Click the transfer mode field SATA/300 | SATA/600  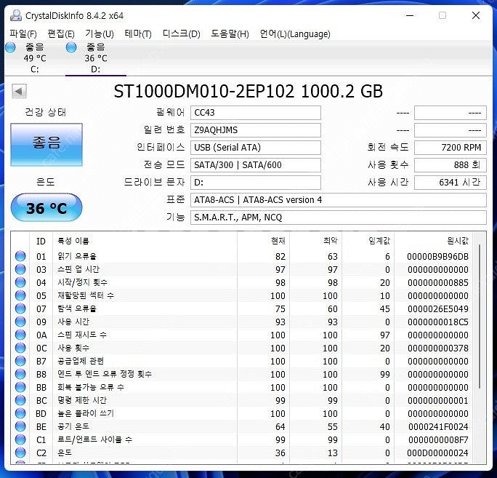click(256, 165)
